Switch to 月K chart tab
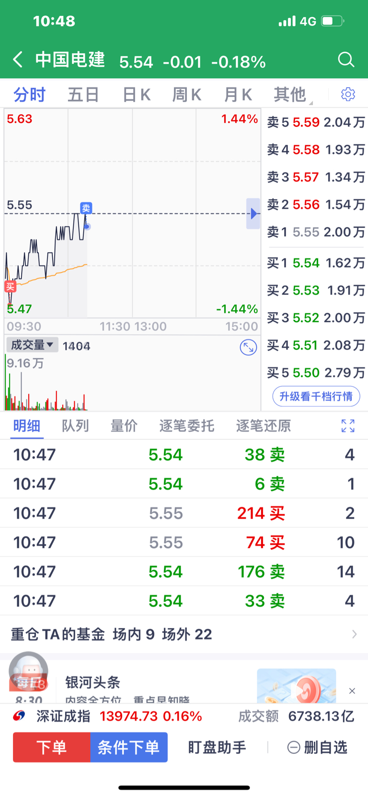368x797 pixels. pos(238,94)
